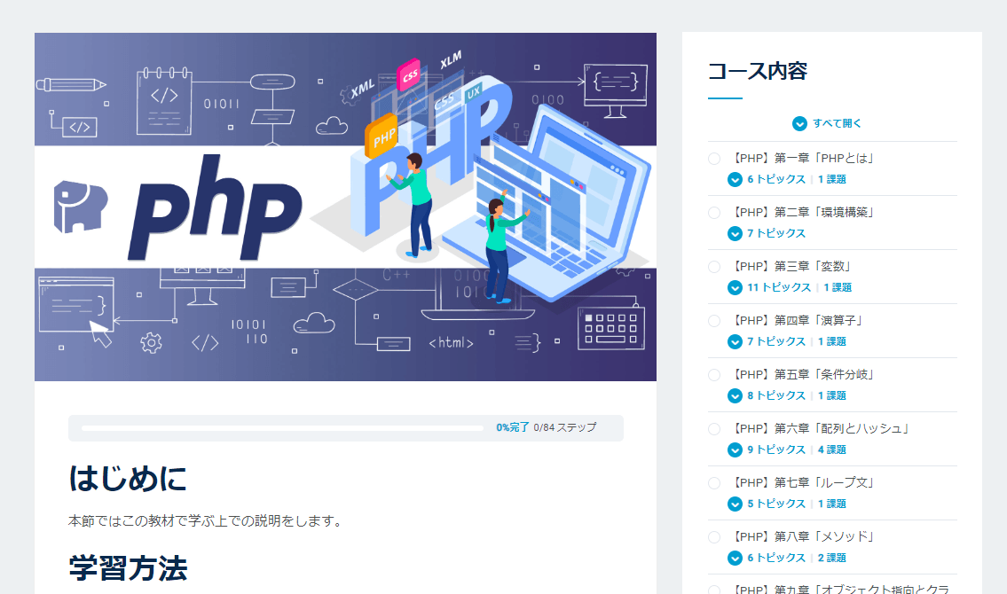Viewport: 1007px width, 594px height.
Task: Click the completion circle for 第三章「変数」
Action: coord(714,266)
